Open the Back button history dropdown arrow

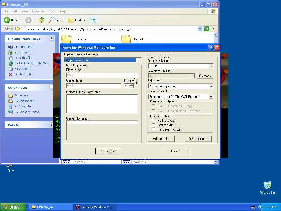tap(21, 20)
